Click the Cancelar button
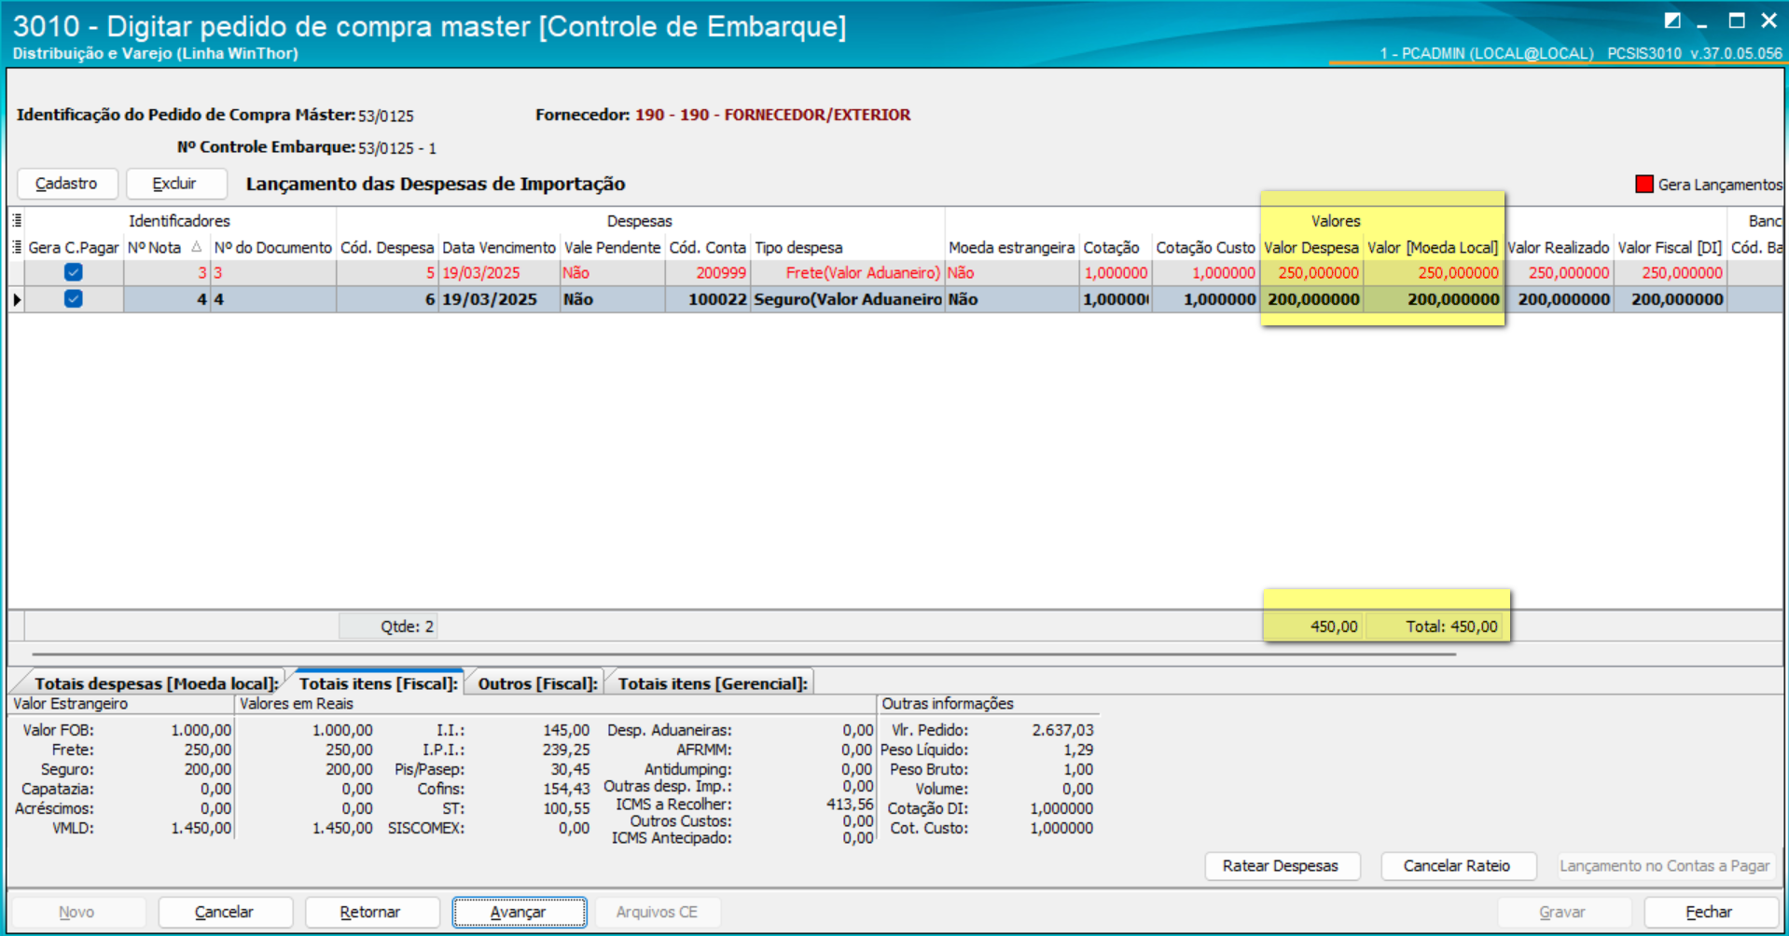The width and height of the screenshot is (1789, 936). point(225,912)
